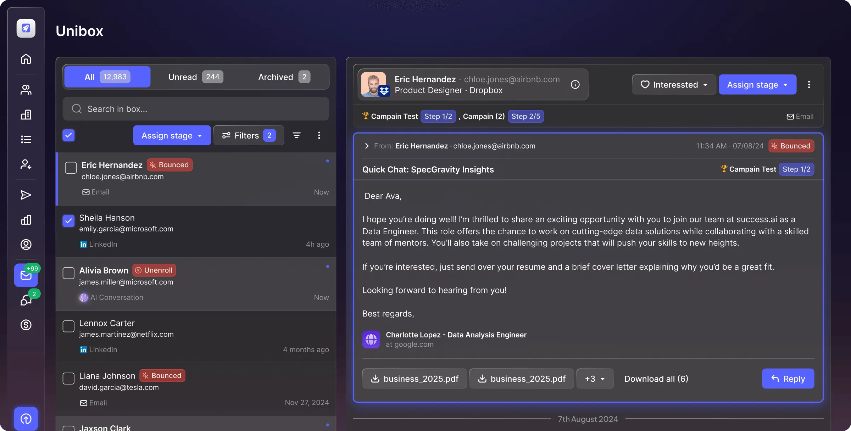Open the Home icon in sidebar

(26, 59)
